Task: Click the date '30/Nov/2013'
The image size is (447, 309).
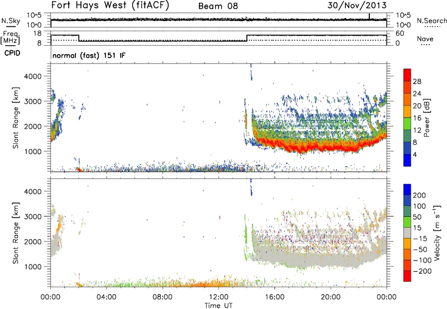Action: click(357, 5)
